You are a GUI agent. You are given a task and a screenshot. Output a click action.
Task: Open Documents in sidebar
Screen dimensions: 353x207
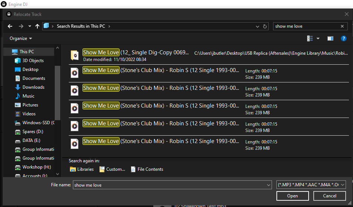[34, 78]
